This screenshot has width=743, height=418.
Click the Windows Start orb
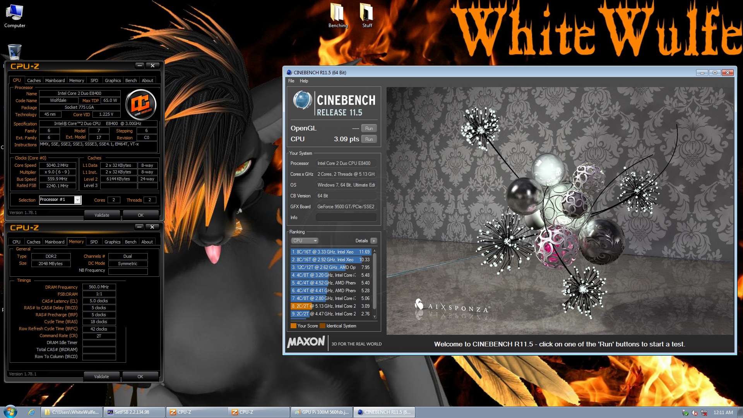coord(10,412)
